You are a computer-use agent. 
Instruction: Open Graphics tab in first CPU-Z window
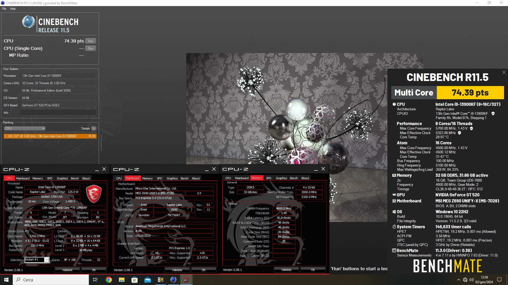pos(62,178)
